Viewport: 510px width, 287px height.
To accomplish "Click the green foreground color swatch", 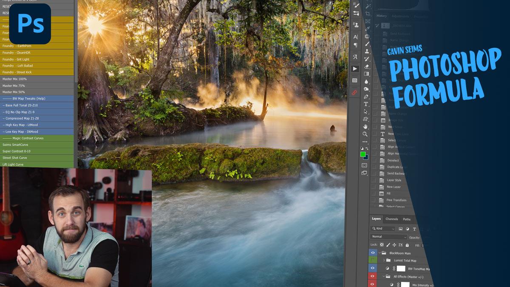I will click(x=363, y=154).
